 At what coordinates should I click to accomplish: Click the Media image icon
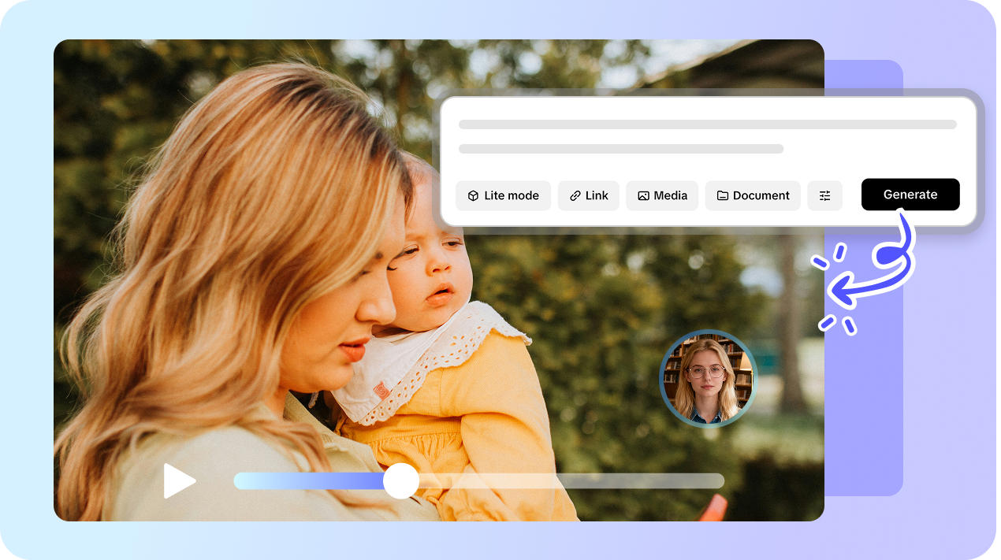[x=642, y=195]
